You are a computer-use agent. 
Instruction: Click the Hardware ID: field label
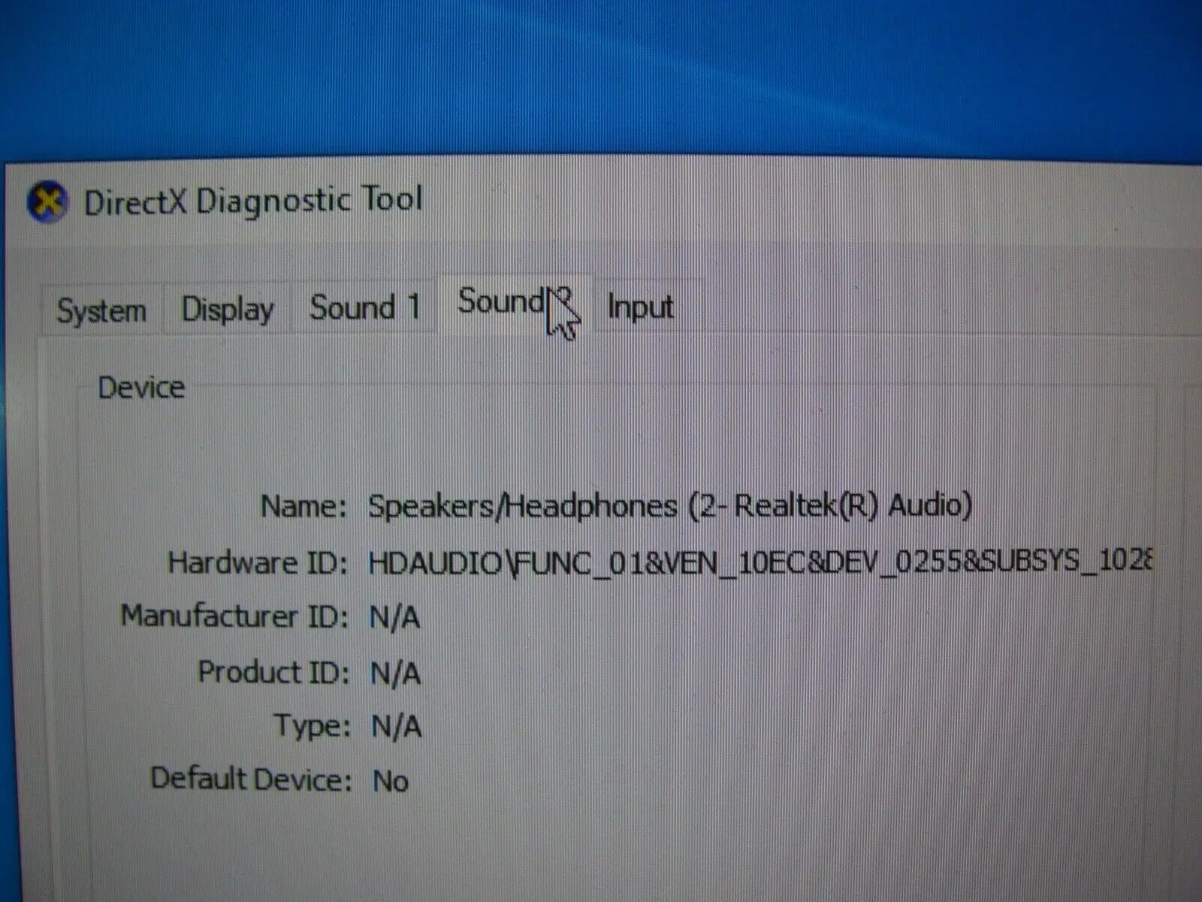click(x=258, y=563)
